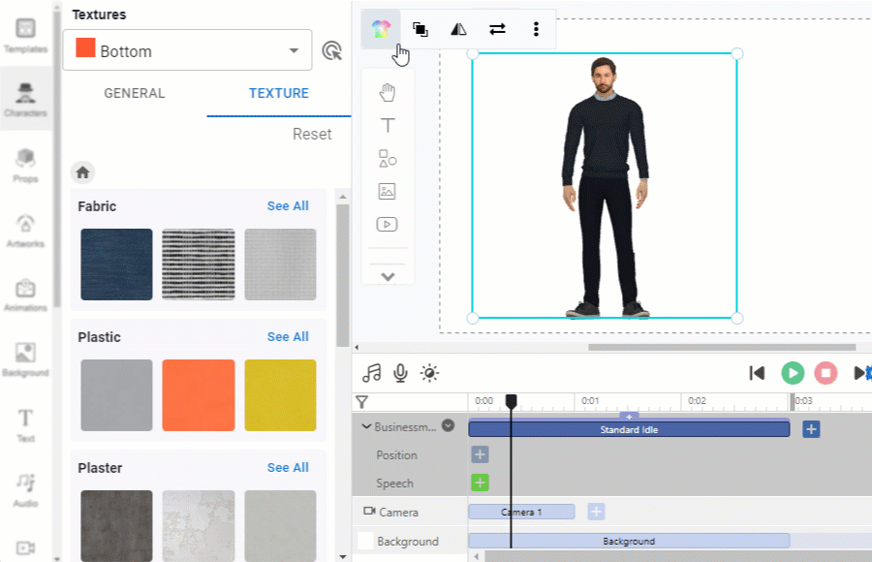See All Fabric textures
Viewport: 872px width, 562px height.
287,205
